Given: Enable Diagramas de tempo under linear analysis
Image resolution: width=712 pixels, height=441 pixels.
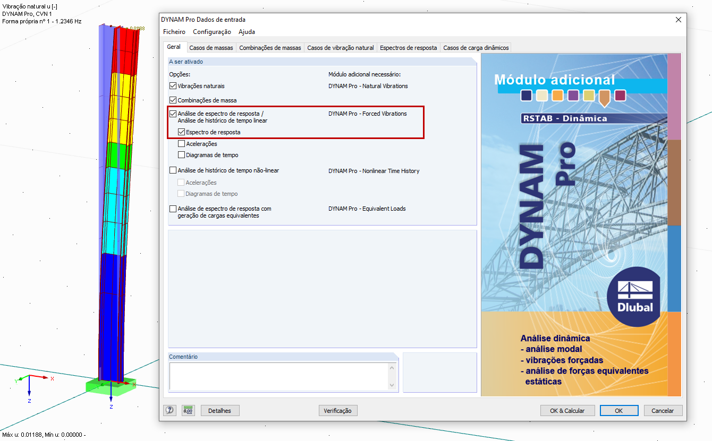Looking at the screenshot, I should click(x=181, y=155).
